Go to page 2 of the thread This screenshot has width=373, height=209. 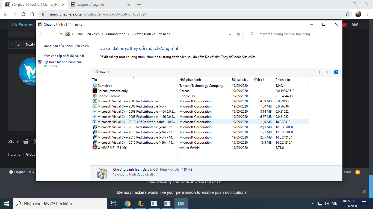point(19,45)
